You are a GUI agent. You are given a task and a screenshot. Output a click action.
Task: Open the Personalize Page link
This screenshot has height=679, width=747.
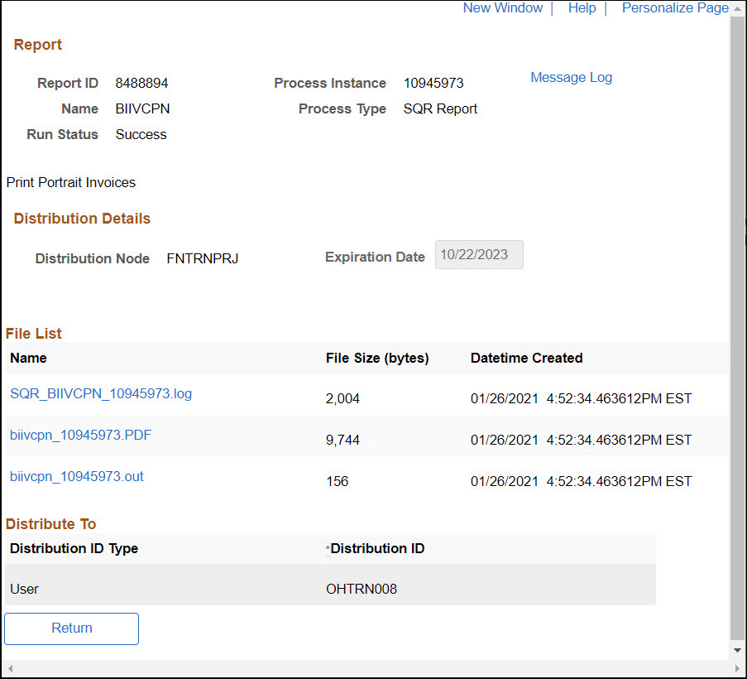point(674,8)
